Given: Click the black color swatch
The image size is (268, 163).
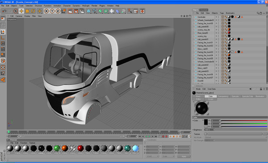Looking at the screenshot, I should point(206,122).
